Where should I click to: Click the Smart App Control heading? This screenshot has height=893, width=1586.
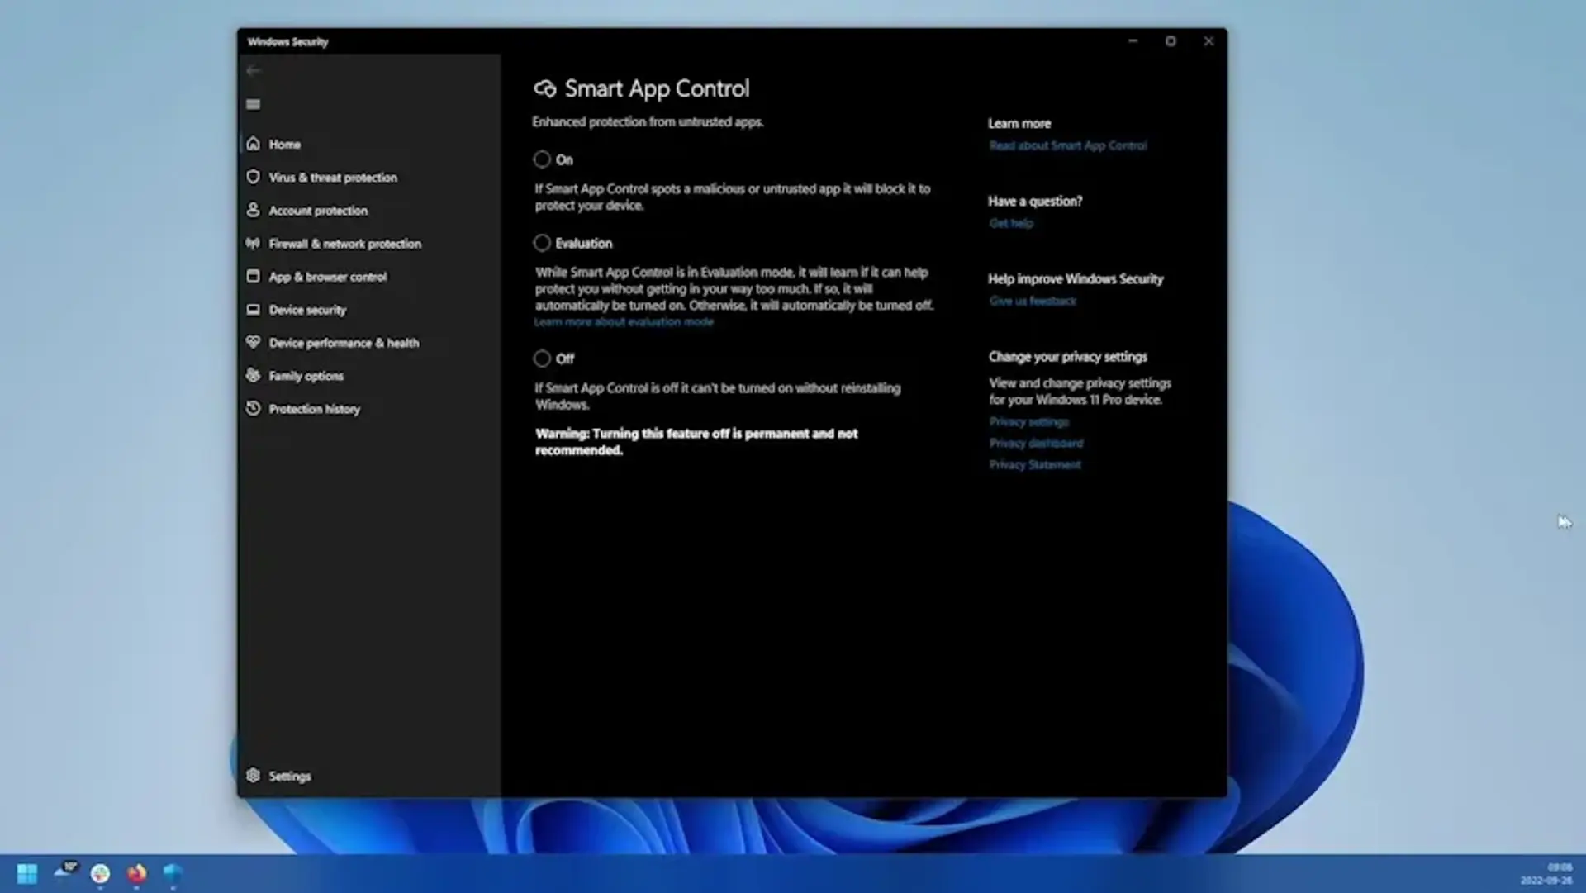[x=657, y=88]
